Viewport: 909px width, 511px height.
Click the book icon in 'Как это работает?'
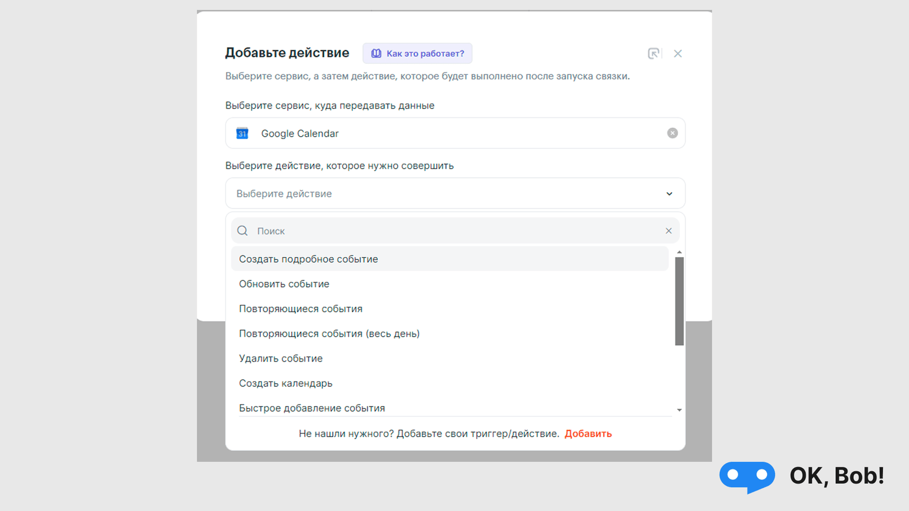click(x=376, y=53)
